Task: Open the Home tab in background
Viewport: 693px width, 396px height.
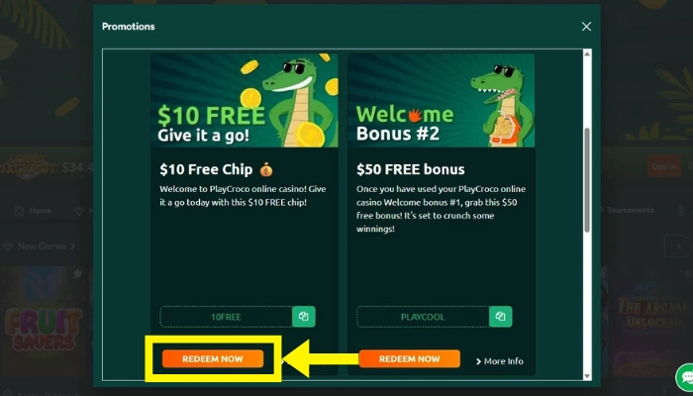Action: tap(33, 210)
